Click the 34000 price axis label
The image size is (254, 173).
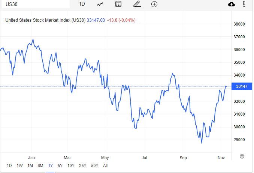click(239, 75)
